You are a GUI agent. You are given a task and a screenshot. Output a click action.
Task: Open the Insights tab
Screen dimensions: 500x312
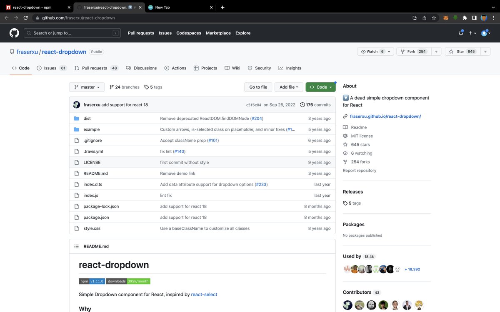290,68
